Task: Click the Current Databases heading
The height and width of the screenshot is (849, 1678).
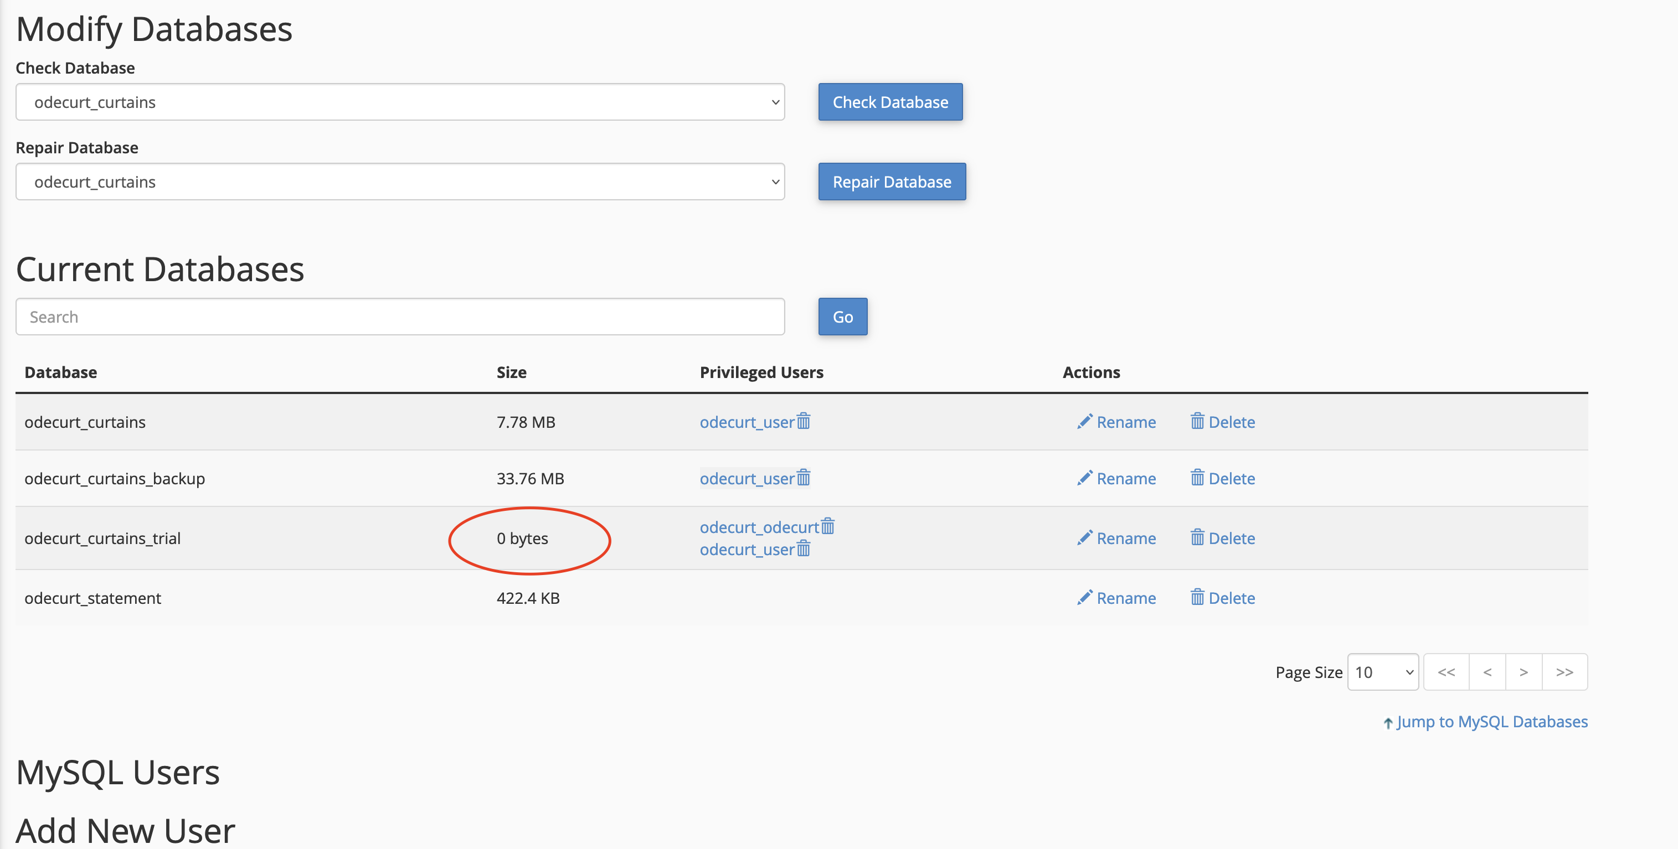Action: click(160, 269)
